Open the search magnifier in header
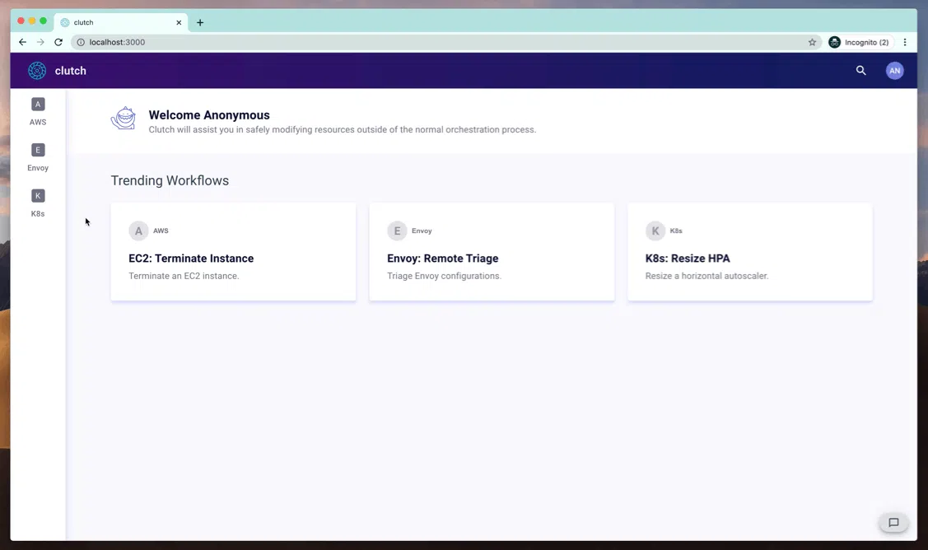 coord(861,71)
